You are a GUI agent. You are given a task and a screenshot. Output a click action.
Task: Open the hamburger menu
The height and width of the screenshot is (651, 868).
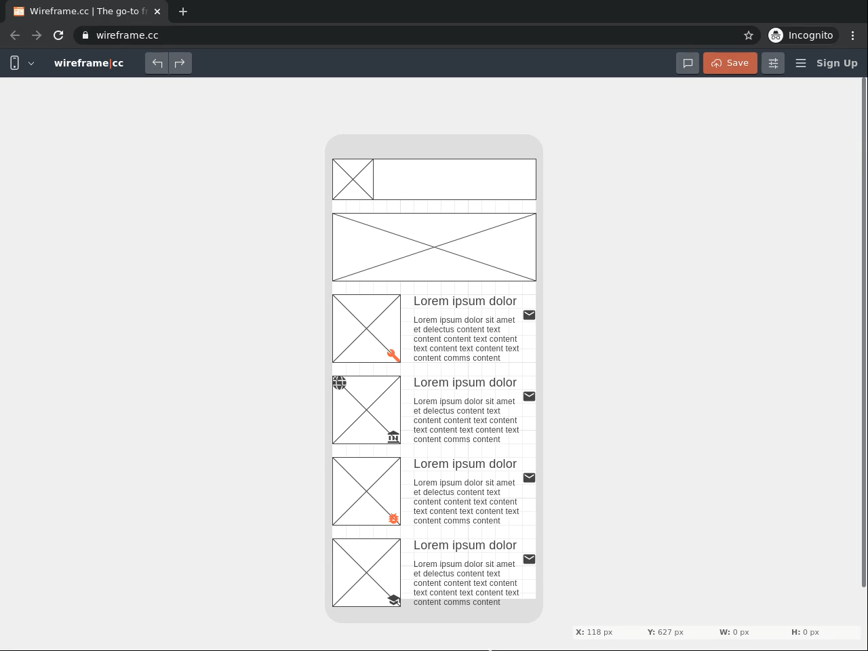(801, 63)
